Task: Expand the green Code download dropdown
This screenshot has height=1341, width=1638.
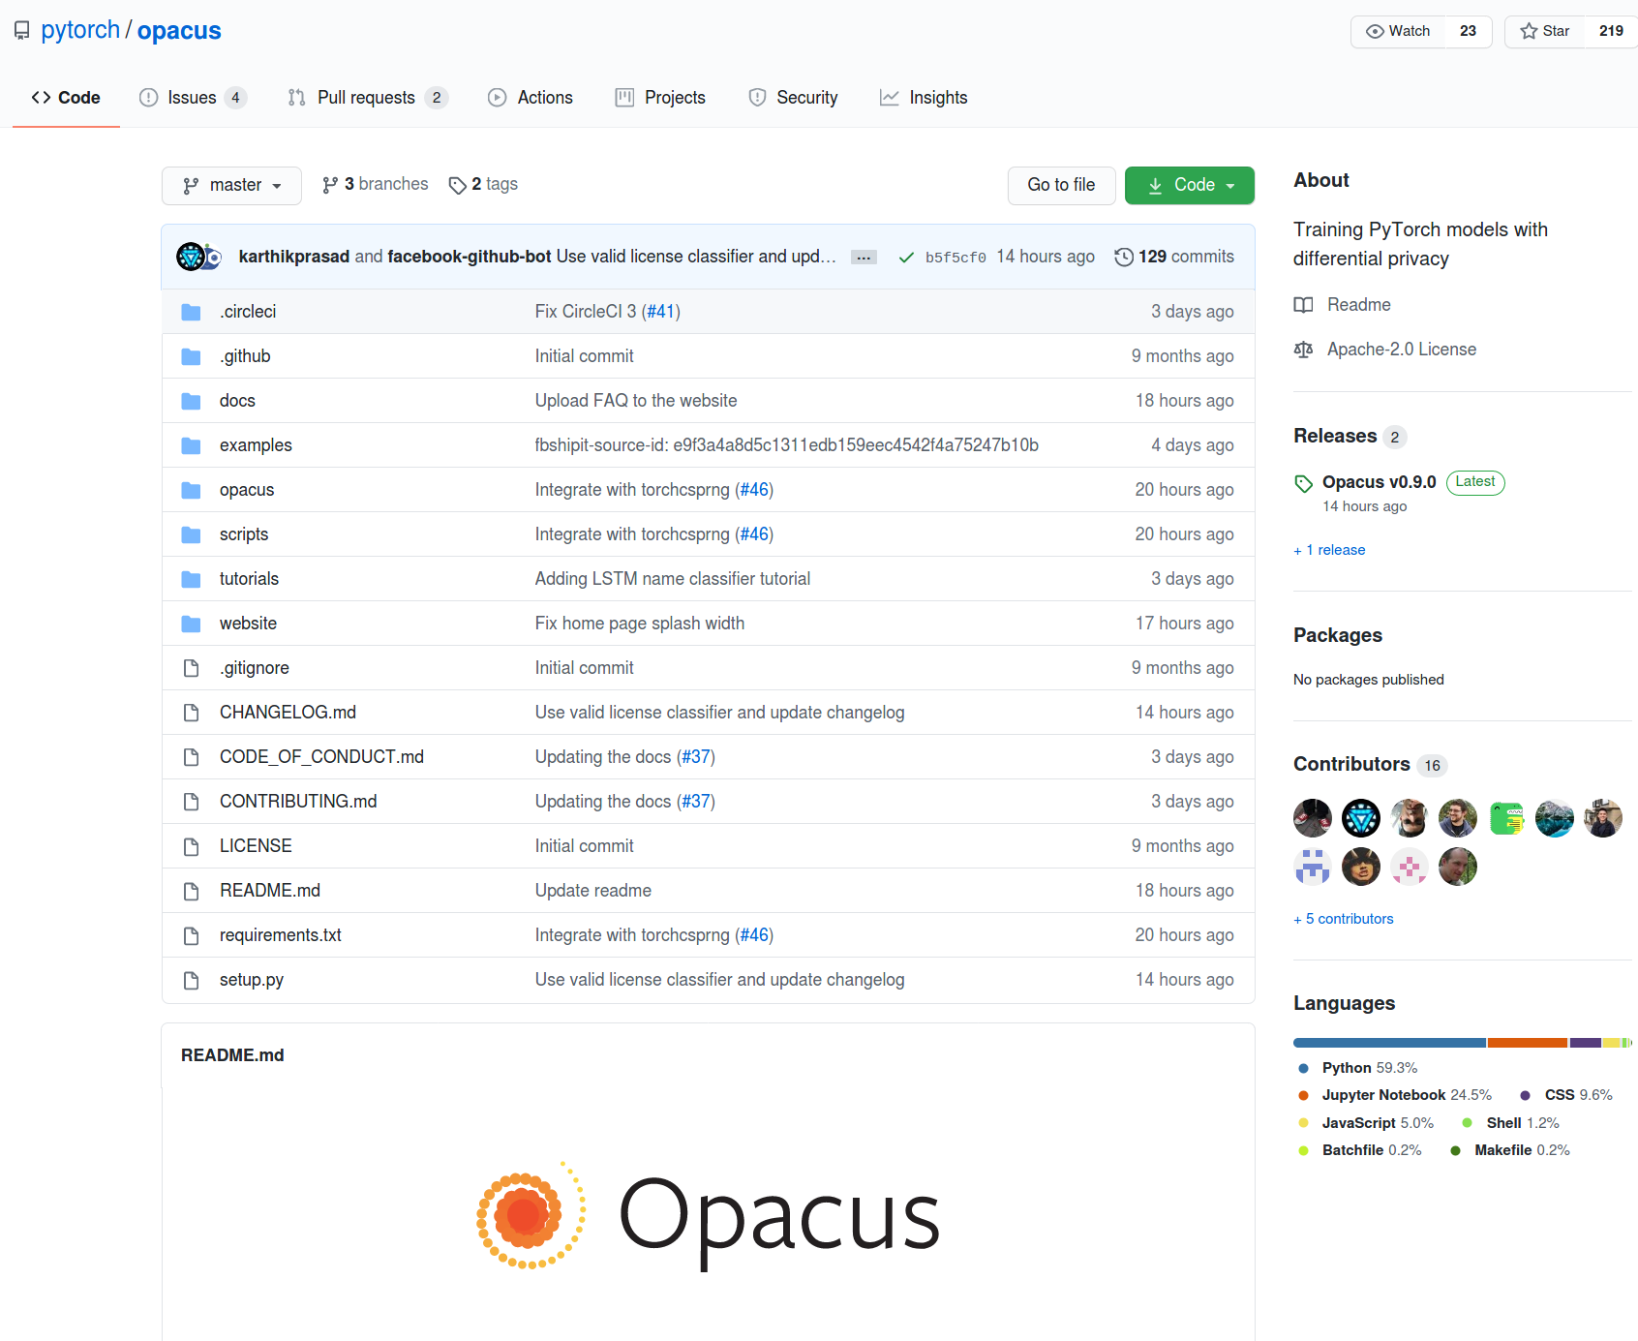Action: coord(1190,185)
